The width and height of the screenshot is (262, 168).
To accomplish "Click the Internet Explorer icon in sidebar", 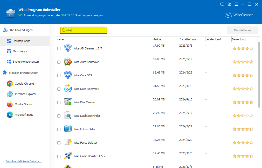I will pyautogui.click(x=10, y=94).
